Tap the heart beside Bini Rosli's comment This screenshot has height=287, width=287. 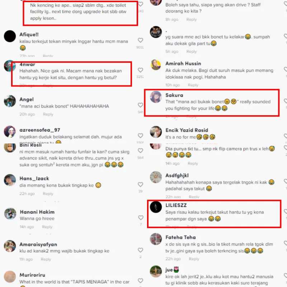140,150
